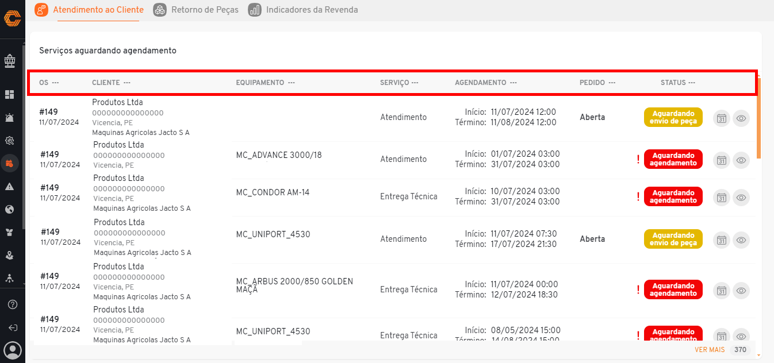
Task: Click red exclamation mark on MC_CONDOR AM-14 row
Action: click(x=638, y=197)
